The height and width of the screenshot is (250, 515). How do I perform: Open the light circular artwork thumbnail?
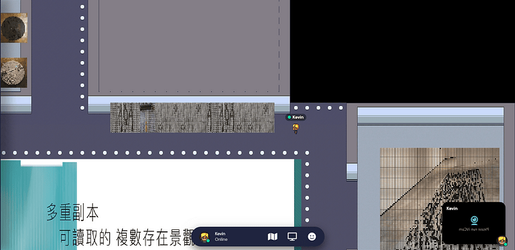(14, 73)
